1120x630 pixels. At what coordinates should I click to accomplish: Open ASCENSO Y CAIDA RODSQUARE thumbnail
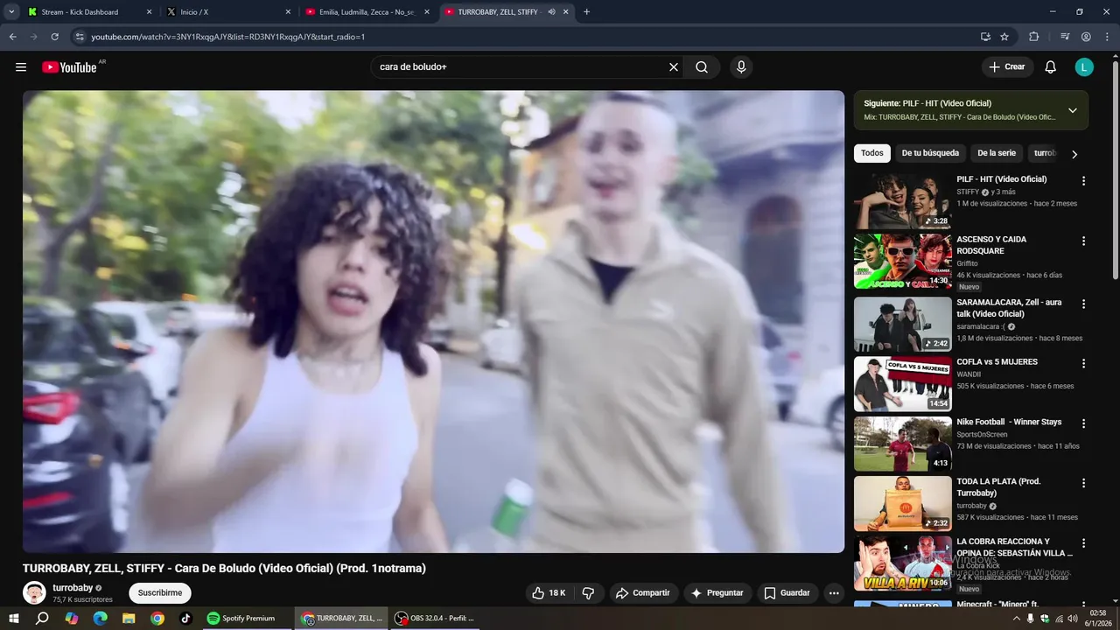[x=902, y=261]
